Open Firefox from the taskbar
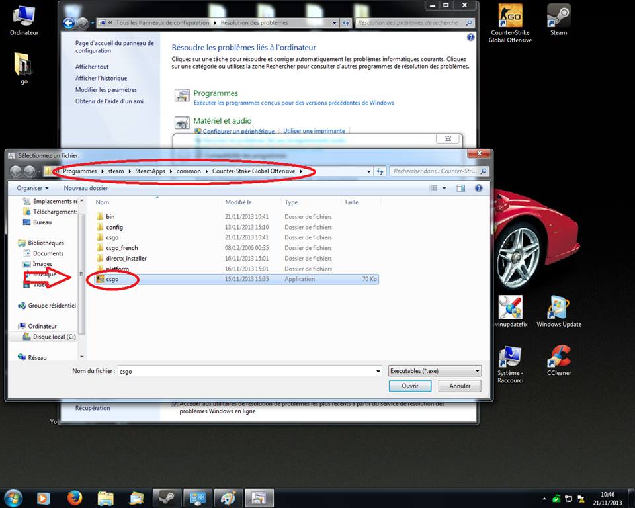Viewport: 635px width, 508px height. click(x=75, y=498)
